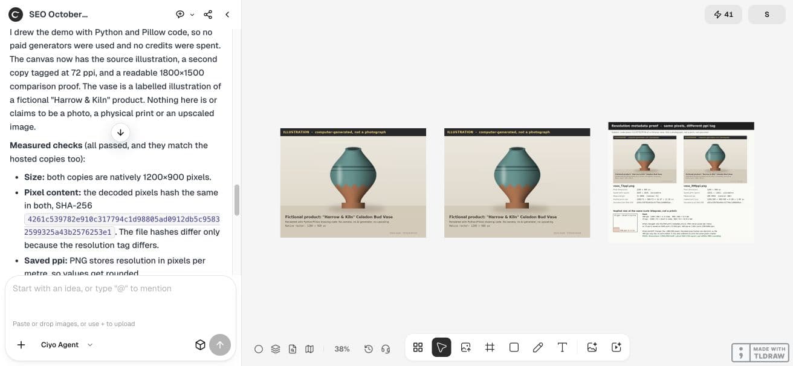The width and height of the screenshot is (793, 366).
Task: Click the middle vase illustration on canvas
Action: tap(517, 183)
